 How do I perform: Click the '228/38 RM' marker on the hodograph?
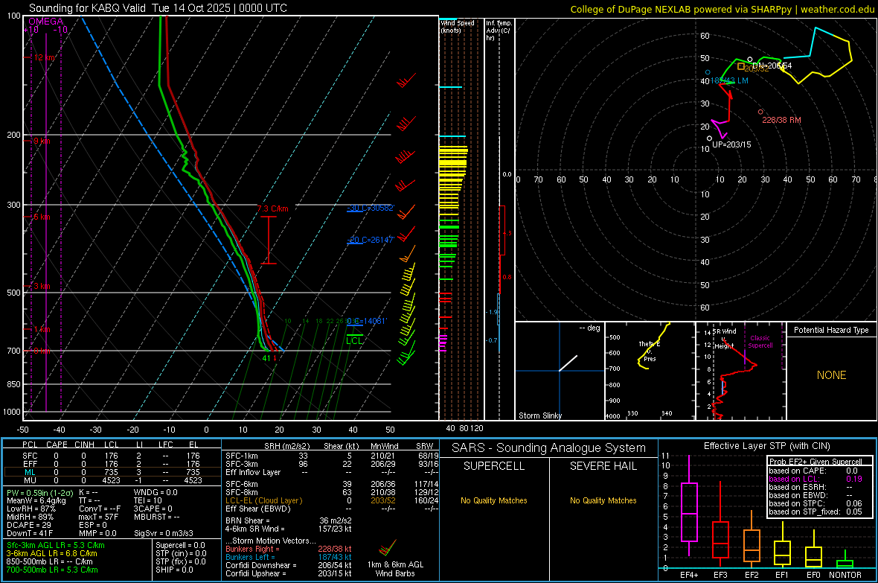[x=781, y=120]
